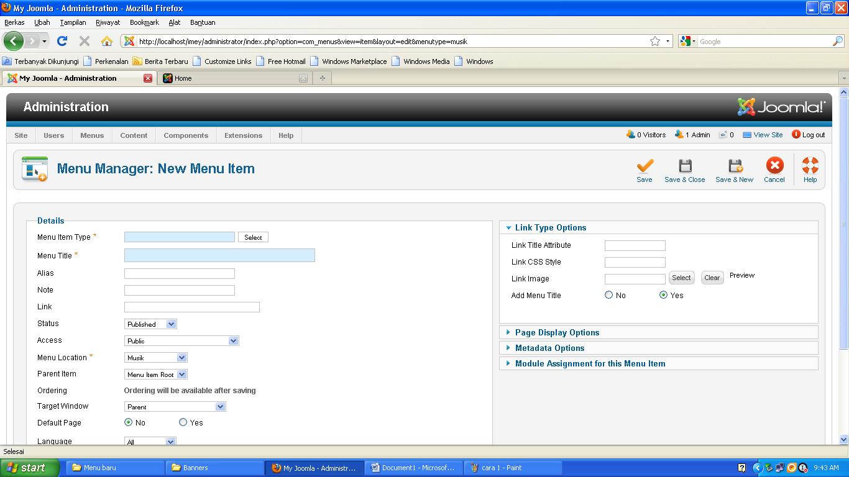This screenshot has width=849, height=477.
Task: Set Add Menu Title to No
Action: point(609,295)
